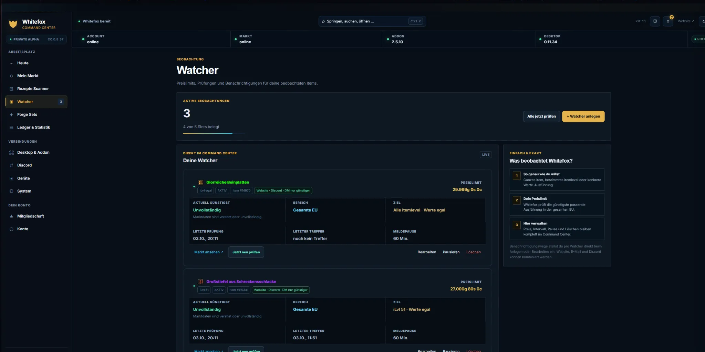Click the 'Item #14970' tag

pos(241,190)
